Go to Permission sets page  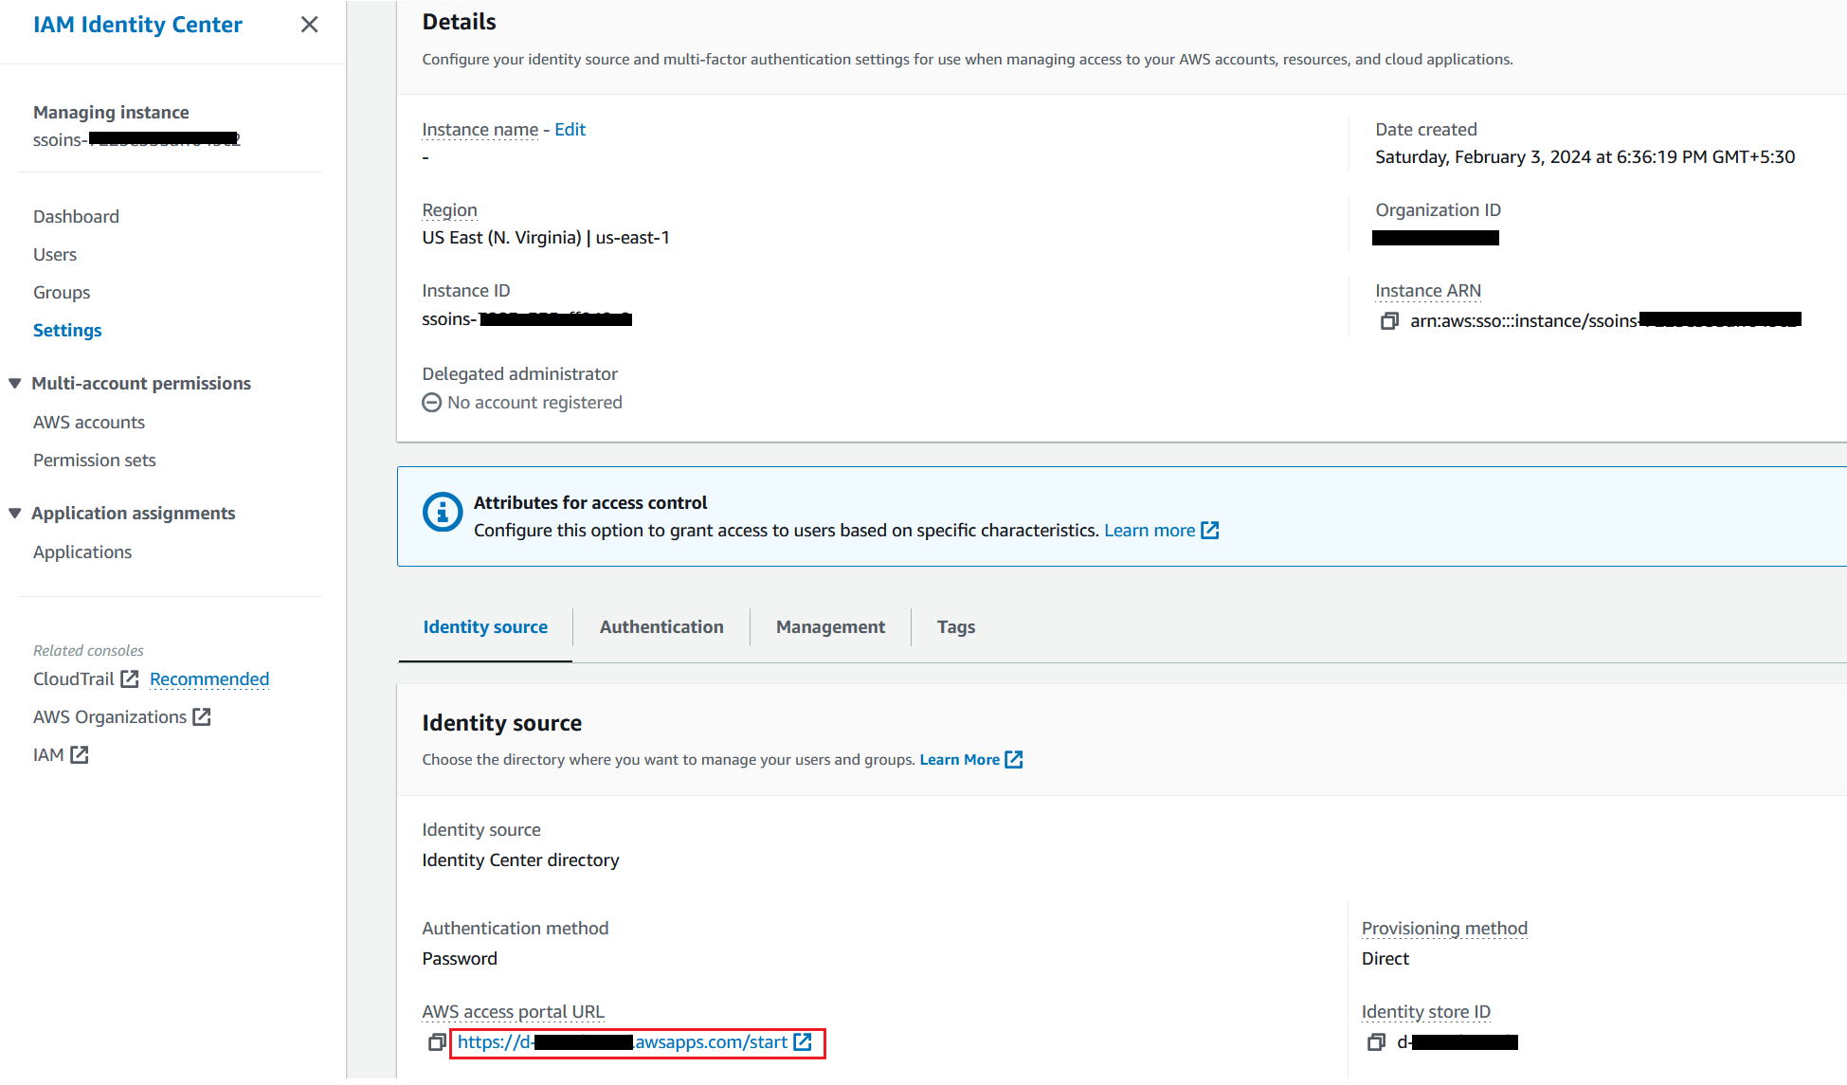coord(94,461)
